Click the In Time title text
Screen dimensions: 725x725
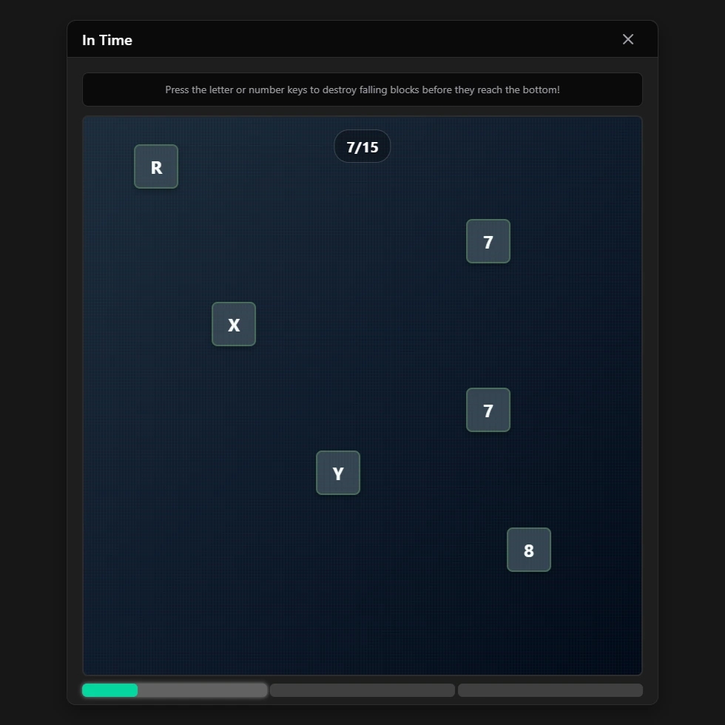[107, 40]
